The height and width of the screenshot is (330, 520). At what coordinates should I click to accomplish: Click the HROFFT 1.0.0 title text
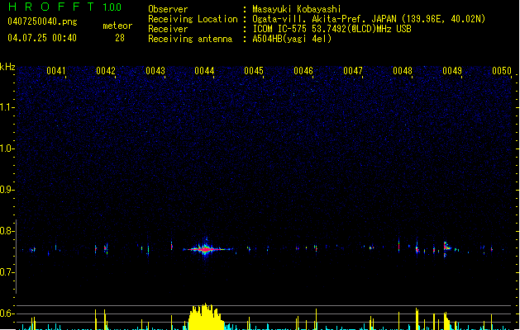65,7
